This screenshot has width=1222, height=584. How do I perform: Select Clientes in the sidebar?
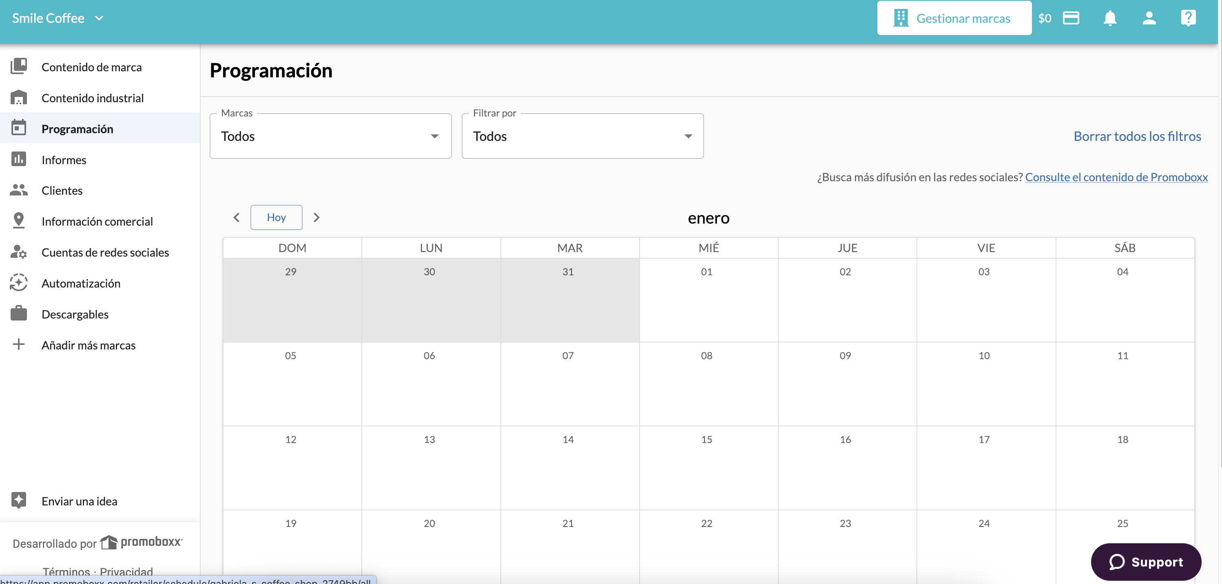pyautogui.click(x=100, y=191)
